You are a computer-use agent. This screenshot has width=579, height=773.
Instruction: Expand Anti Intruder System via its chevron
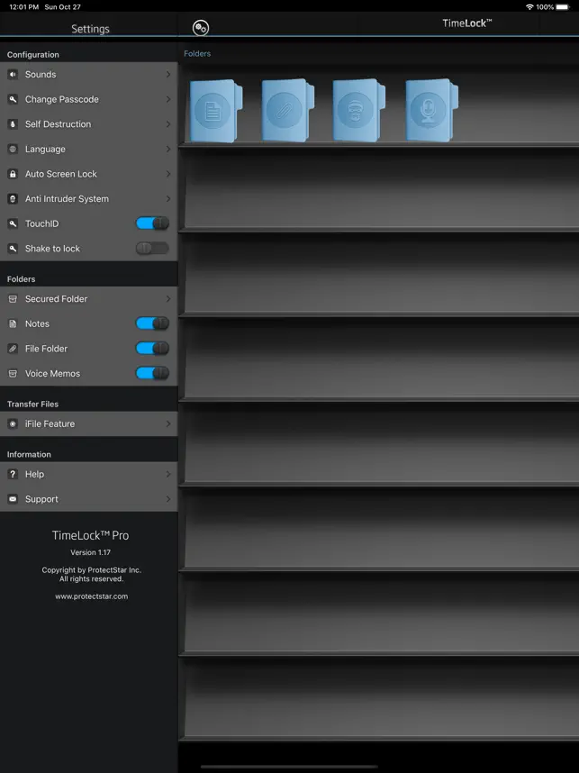click(x=168, y=199)
